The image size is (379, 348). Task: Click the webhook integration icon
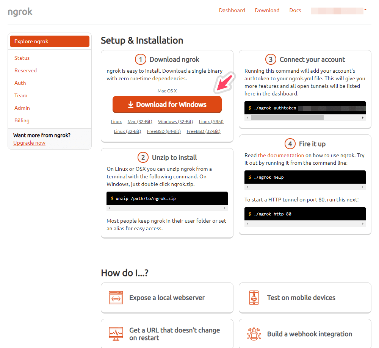coord(254,334)
